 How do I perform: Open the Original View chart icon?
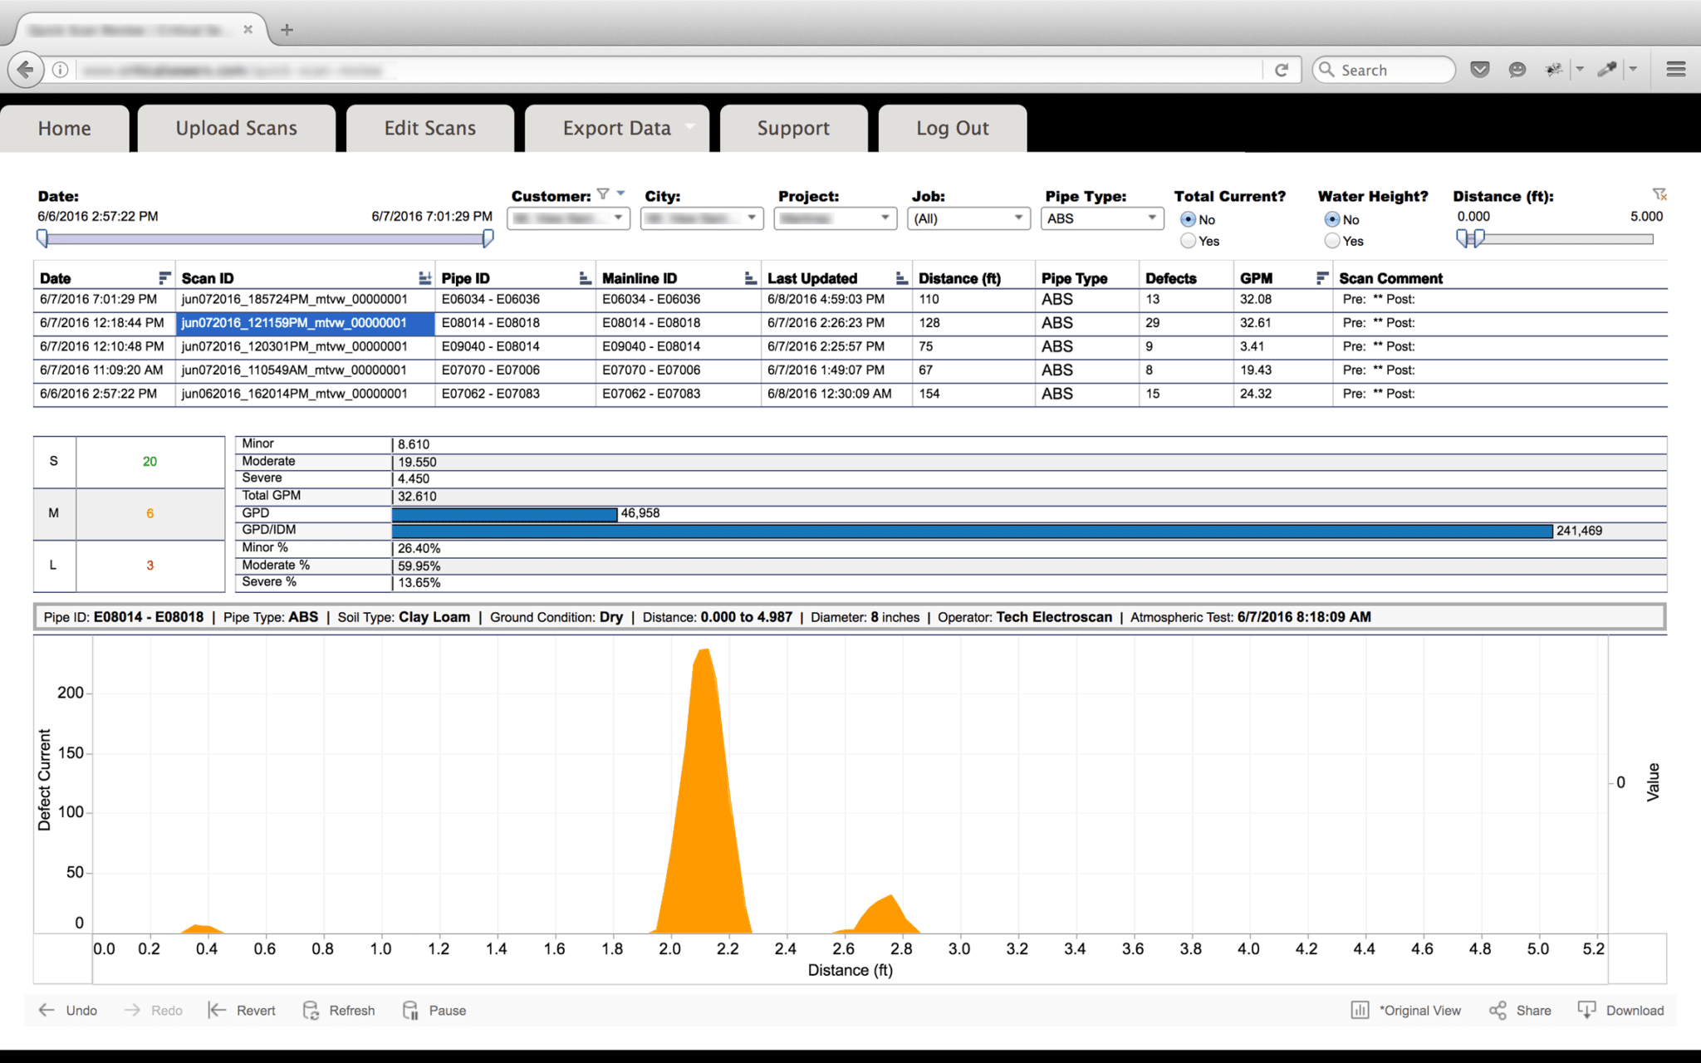click(x=1360, y=1010)
